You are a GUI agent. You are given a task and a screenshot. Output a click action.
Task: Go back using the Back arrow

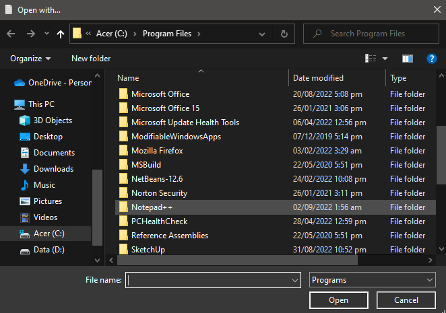pyautogui.click(x=11, y=34)
